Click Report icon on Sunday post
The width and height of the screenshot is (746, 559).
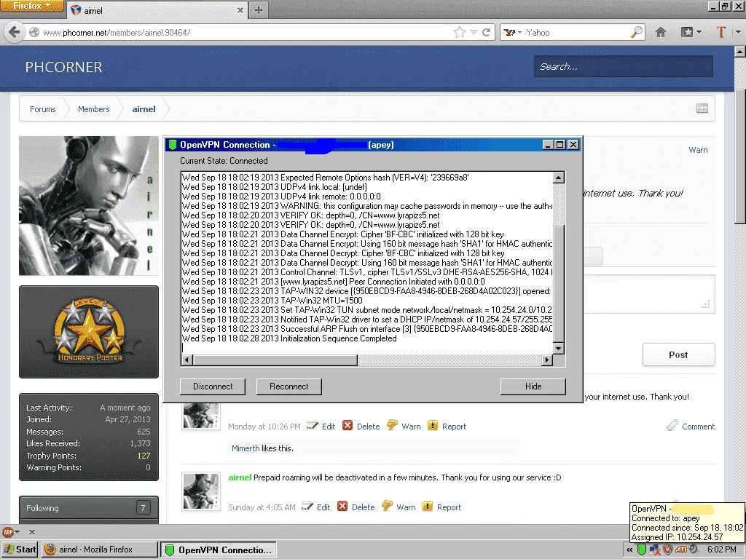click(428, 507)
